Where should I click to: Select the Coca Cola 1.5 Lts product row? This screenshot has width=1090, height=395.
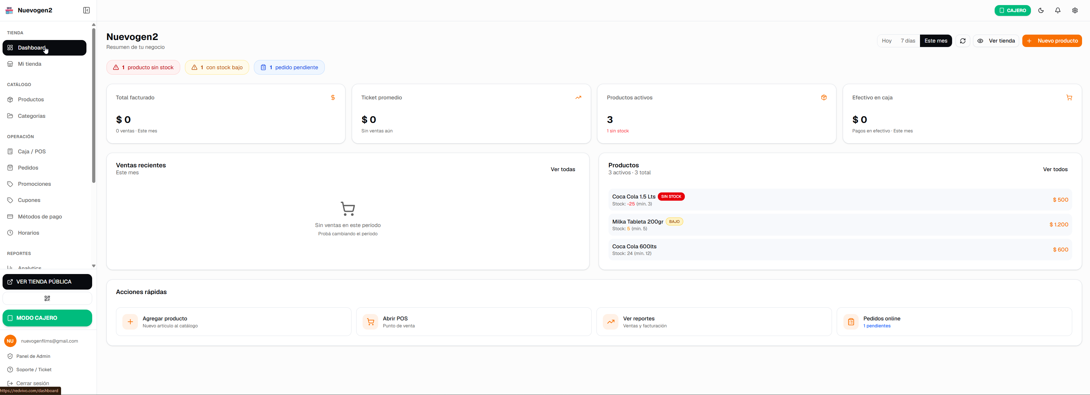point(840,200)
